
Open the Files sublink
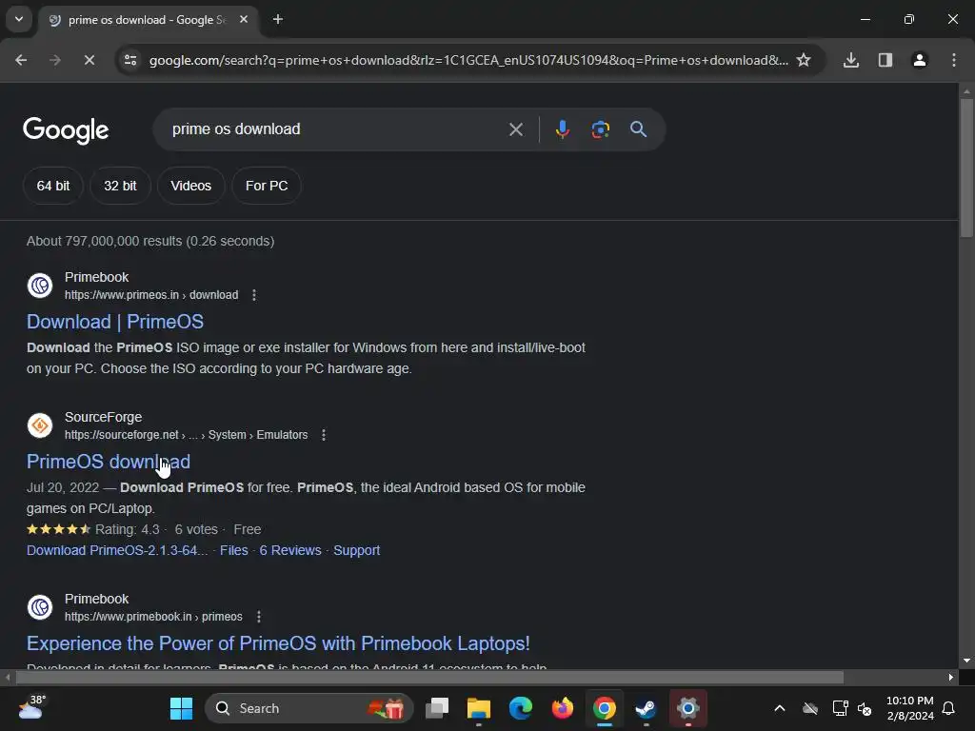(234, 550)
